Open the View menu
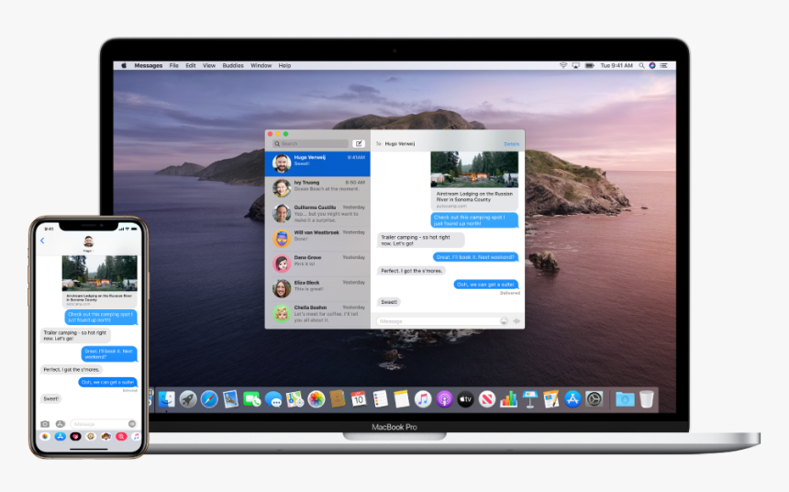The height and width of the screenshot is (492, 789). (x=209, y=65)
